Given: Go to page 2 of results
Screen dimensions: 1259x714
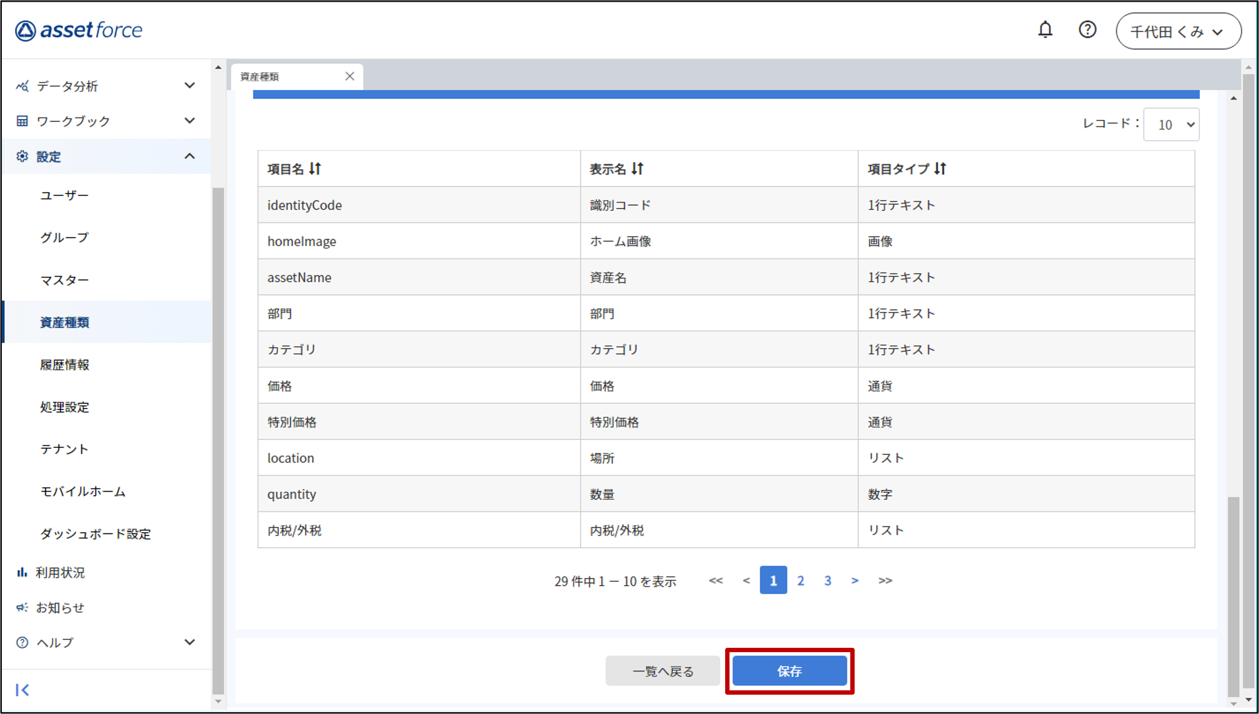Looking at the screenshot, I should [x=800, y=581].
